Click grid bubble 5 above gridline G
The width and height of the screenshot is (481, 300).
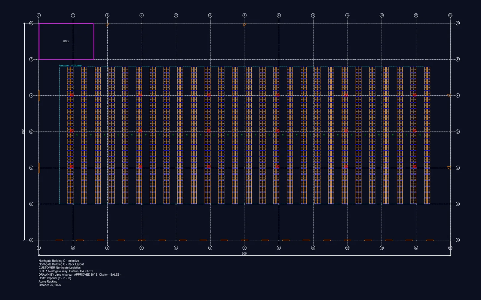(176, 15)
